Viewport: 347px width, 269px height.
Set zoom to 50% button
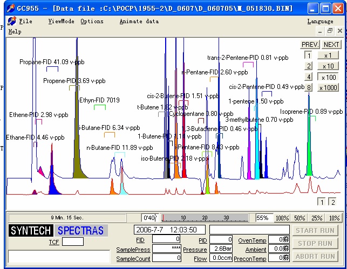coord(300,218)
